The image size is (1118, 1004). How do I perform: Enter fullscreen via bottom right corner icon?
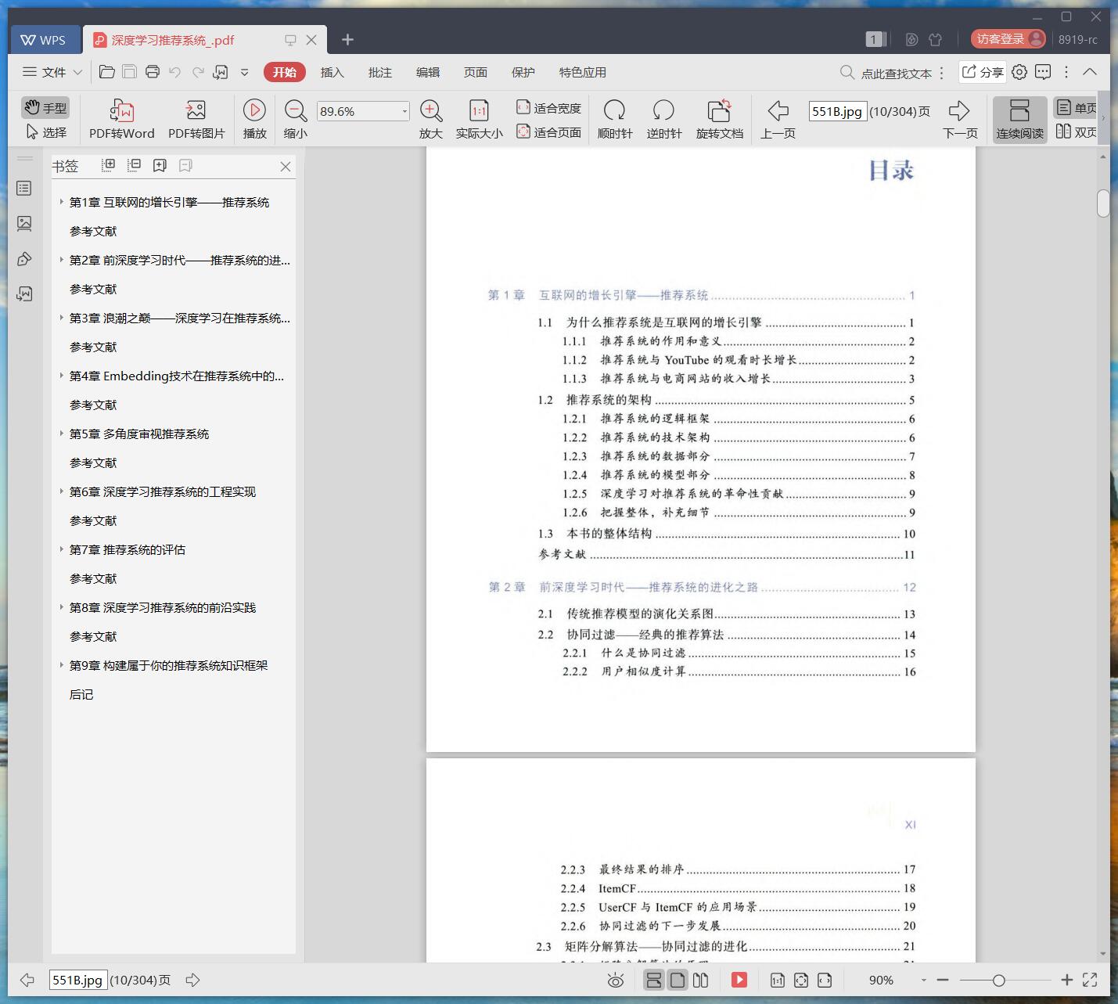coord(1090,980)
